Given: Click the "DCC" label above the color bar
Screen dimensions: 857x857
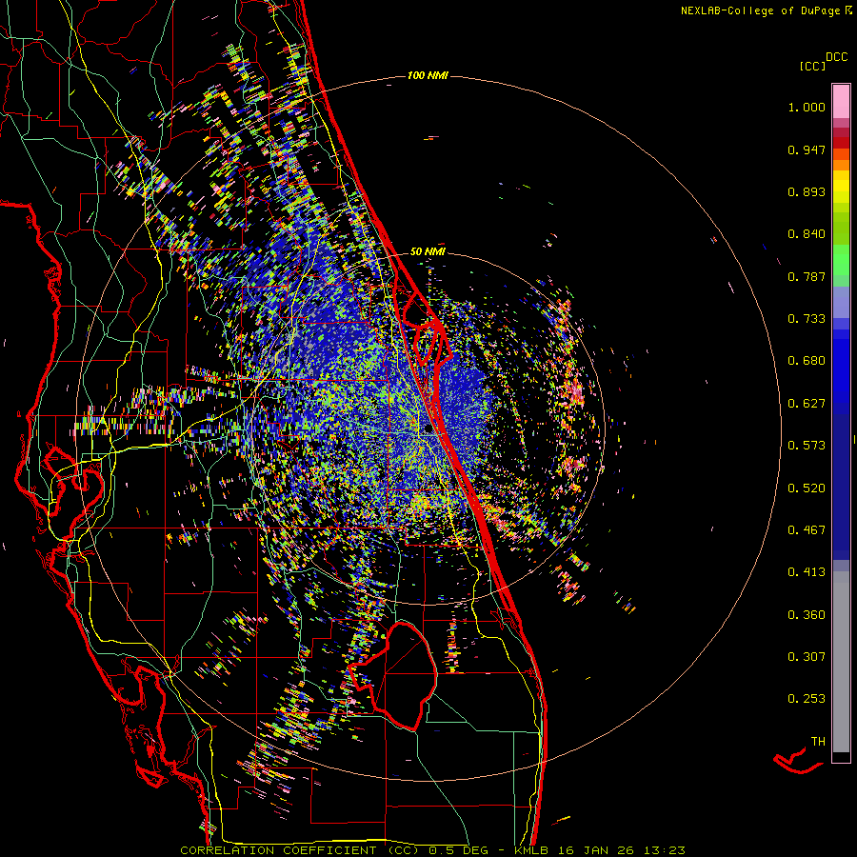Looking at the screenshot, I should point(836,57).
